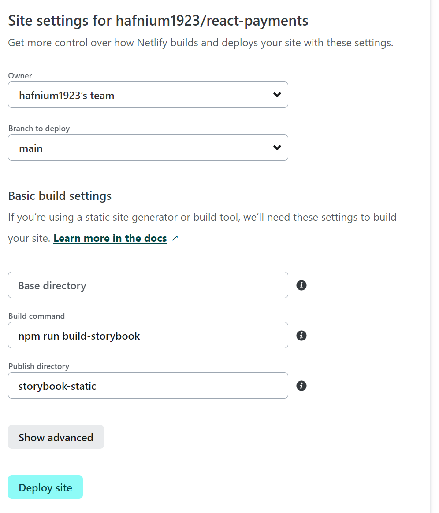Click the Branch to deploy label
The image size is (439, 513).
click(x=39, y=129)
